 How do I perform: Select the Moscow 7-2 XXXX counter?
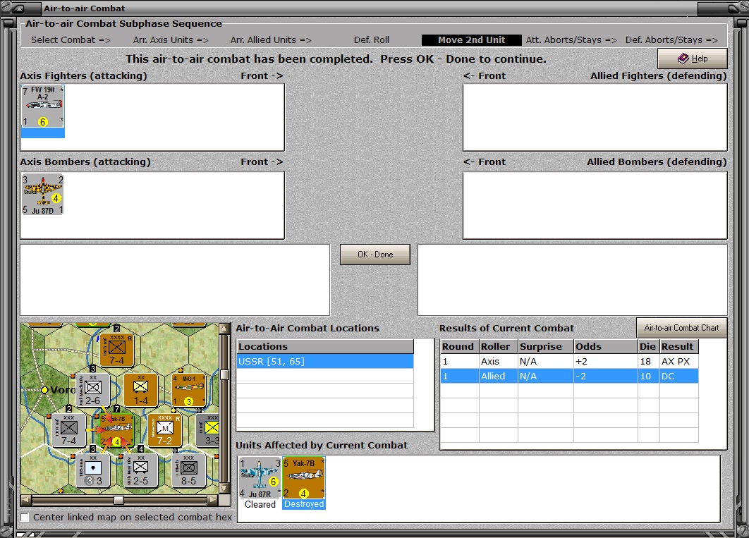[x=165, y=430]
